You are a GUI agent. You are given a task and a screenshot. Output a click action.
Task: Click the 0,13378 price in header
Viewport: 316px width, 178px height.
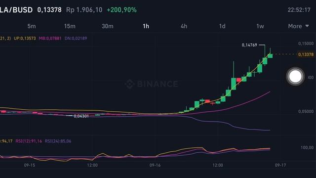(x=49, y=10)
